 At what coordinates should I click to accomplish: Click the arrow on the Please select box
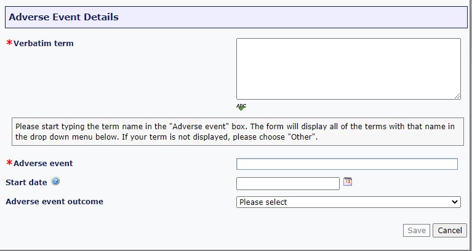[x=455, y=202]
